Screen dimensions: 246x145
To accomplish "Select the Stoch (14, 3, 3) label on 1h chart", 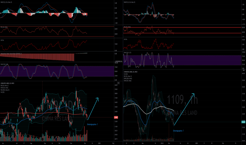I will click(x=127, y=52).
